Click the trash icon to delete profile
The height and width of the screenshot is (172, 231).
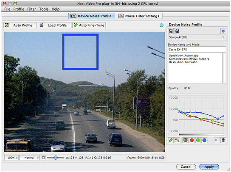[x=223, y=140]
